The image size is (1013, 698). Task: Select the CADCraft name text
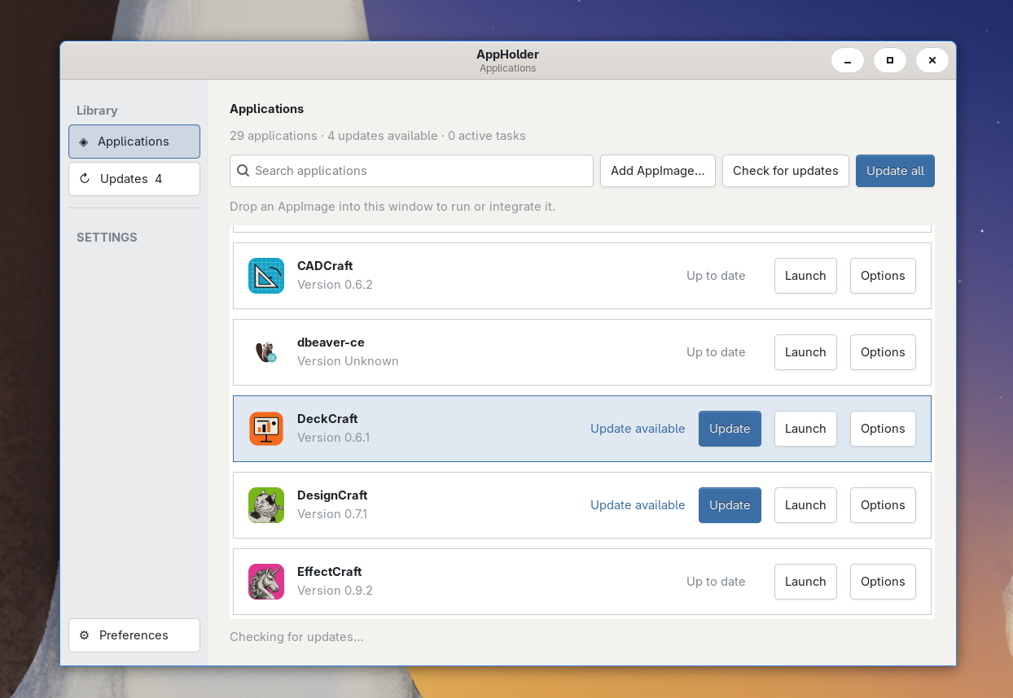(x=325, y=266)
